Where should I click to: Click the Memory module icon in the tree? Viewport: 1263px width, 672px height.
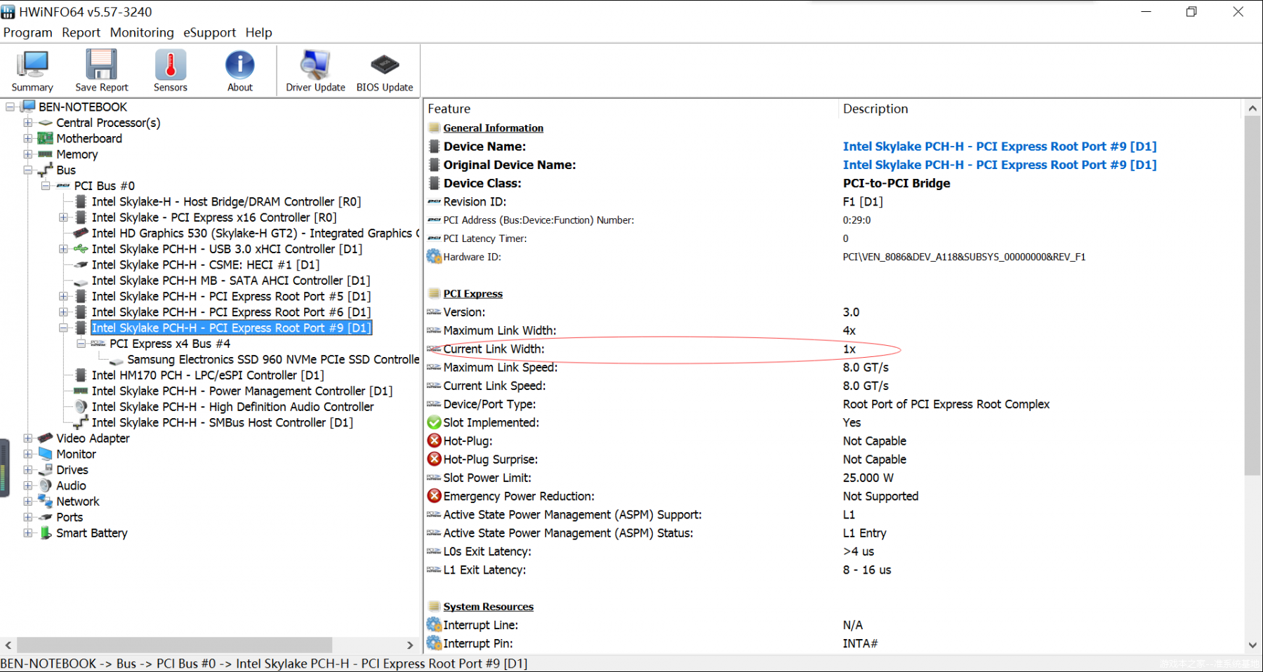[46, 154]
